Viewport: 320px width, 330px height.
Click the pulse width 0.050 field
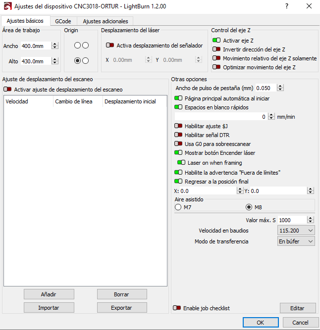coord(267,88)
